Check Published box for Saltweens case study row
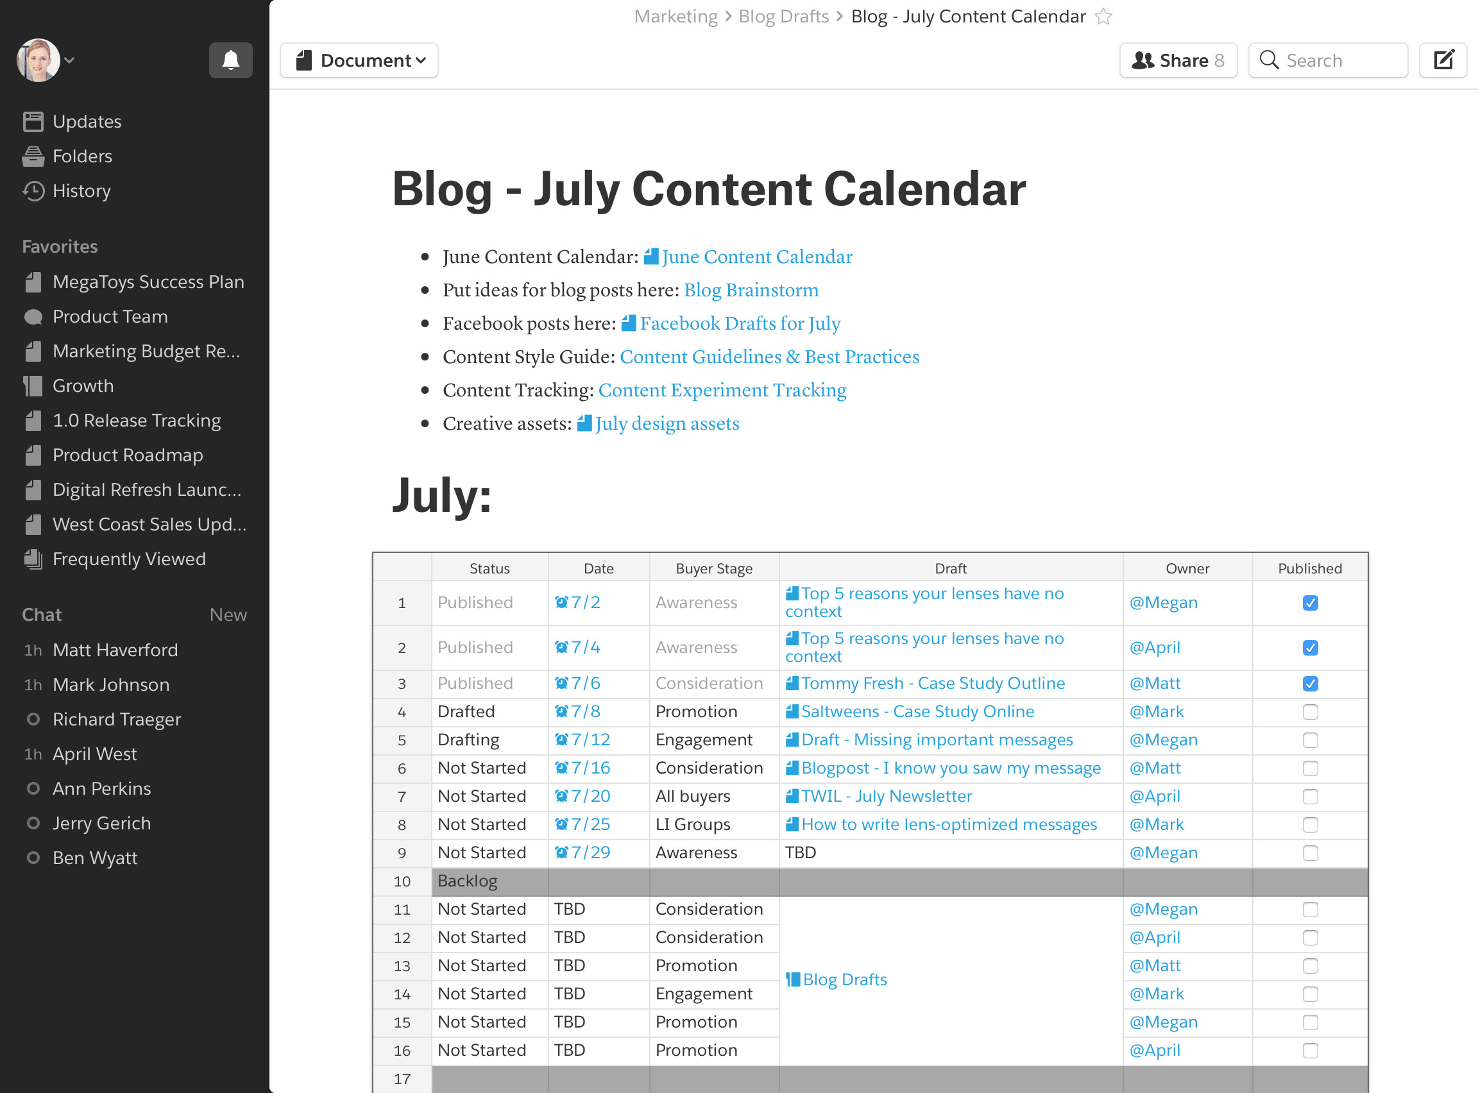Screen dimensions: 1478x1093 coord(1310,712)
